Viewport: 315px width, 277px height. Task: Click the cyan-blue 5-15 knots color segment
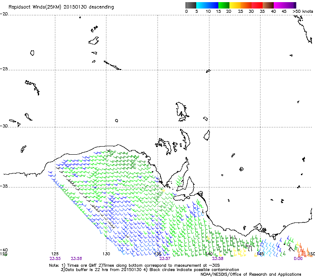tap(207, 5)
